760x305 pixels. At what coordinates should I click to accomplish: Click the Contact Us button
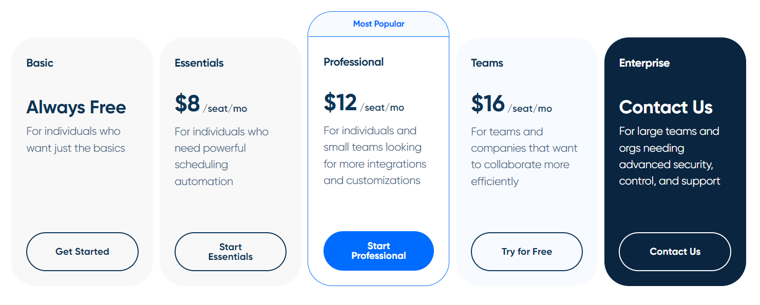[x=675, y=252]
